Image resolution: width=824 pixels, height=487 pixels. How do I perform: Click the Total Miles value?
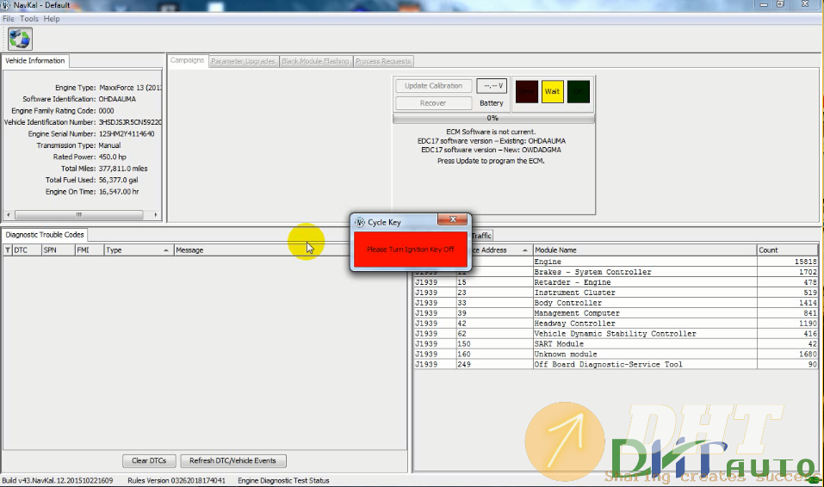pos(123,169)
